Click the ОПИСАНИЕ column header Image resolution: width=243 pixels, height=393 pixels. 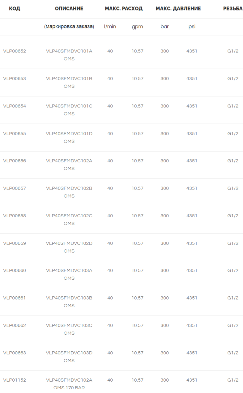click(x=69, y=9)
